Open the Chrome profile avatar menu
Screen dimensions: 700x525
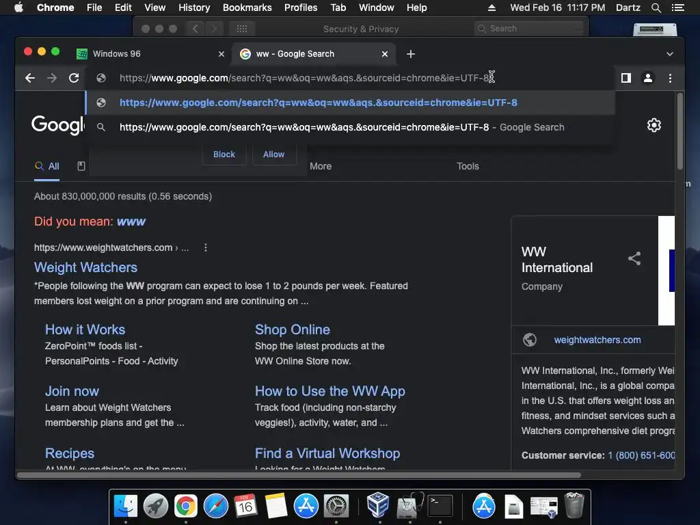[x=648, y=78]
